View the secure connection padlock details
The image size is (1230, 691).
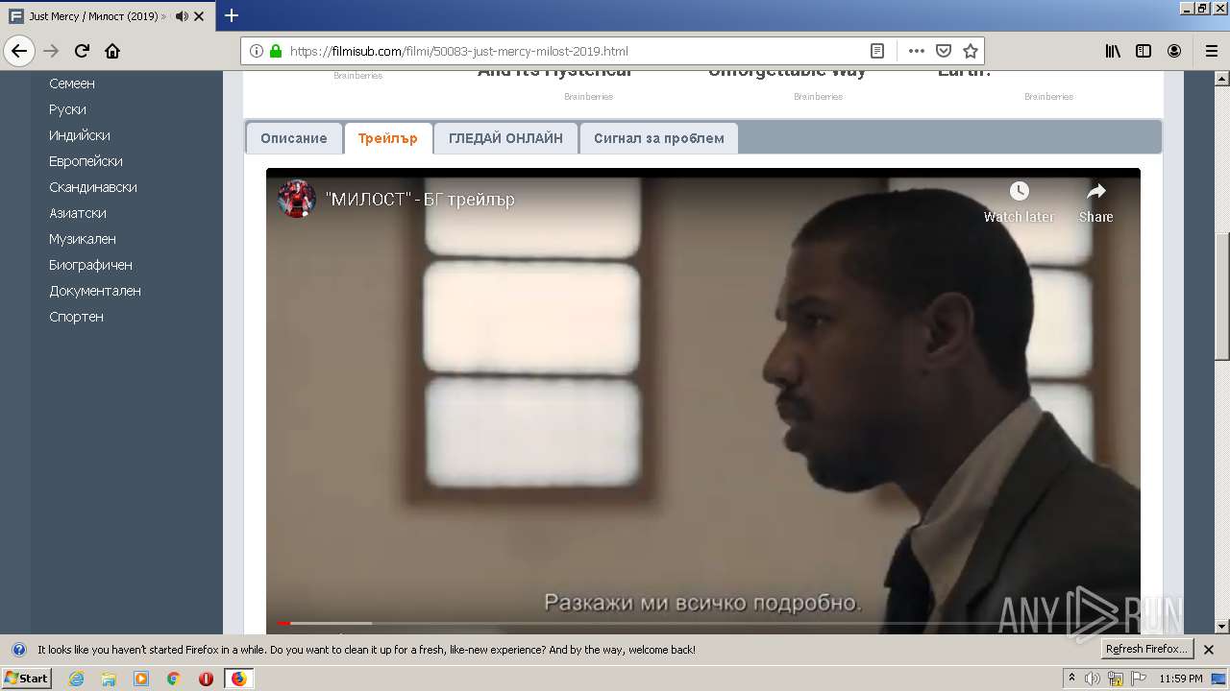(x=276, y=51)
